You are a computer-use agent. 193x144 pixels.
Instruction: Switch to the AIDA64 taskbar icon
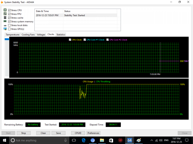(130, 140)
